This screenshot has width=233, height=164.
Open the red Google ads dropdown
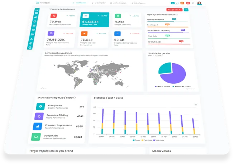[x=174, y=10]
